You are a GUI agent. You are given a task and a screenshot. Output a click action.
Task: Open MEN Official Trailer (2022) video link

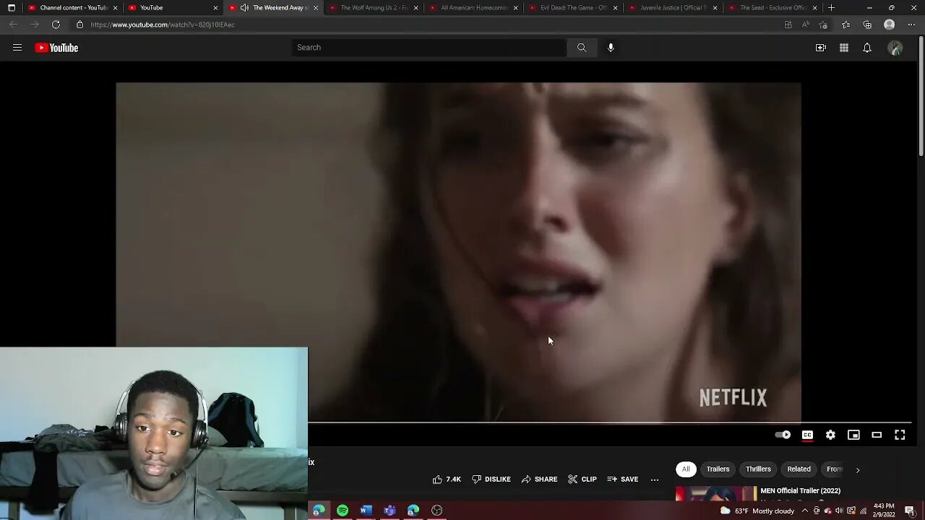coord(800,491)
